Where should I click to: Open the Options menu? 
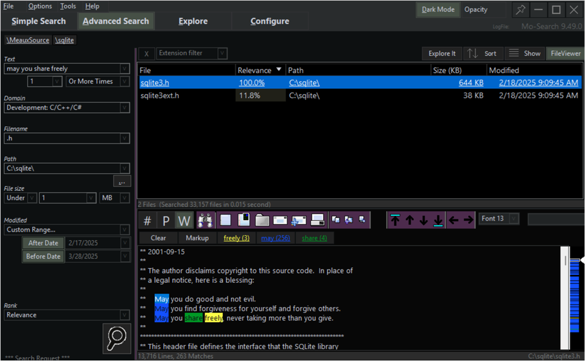pyautogui.click(x=40, y=6)
